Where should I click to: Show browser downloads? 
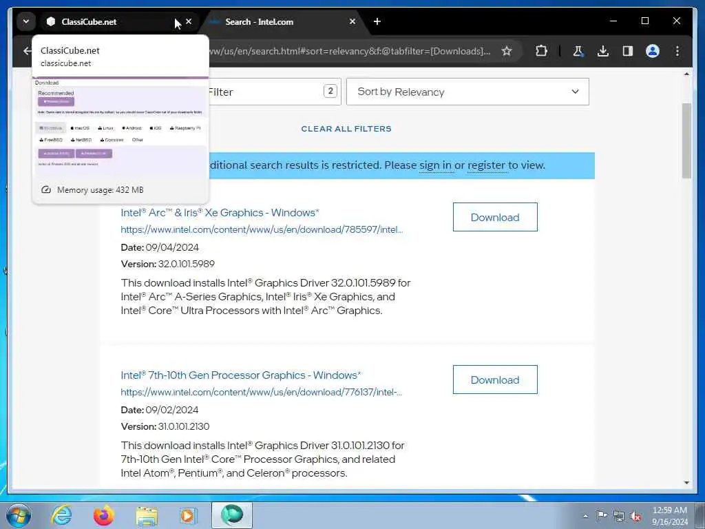pos(603,51)
